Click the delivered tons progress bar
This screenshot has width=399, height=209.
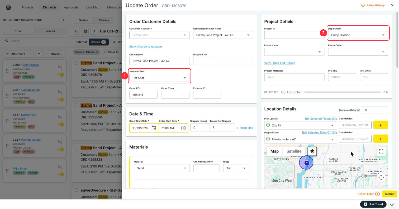(342, 92)
